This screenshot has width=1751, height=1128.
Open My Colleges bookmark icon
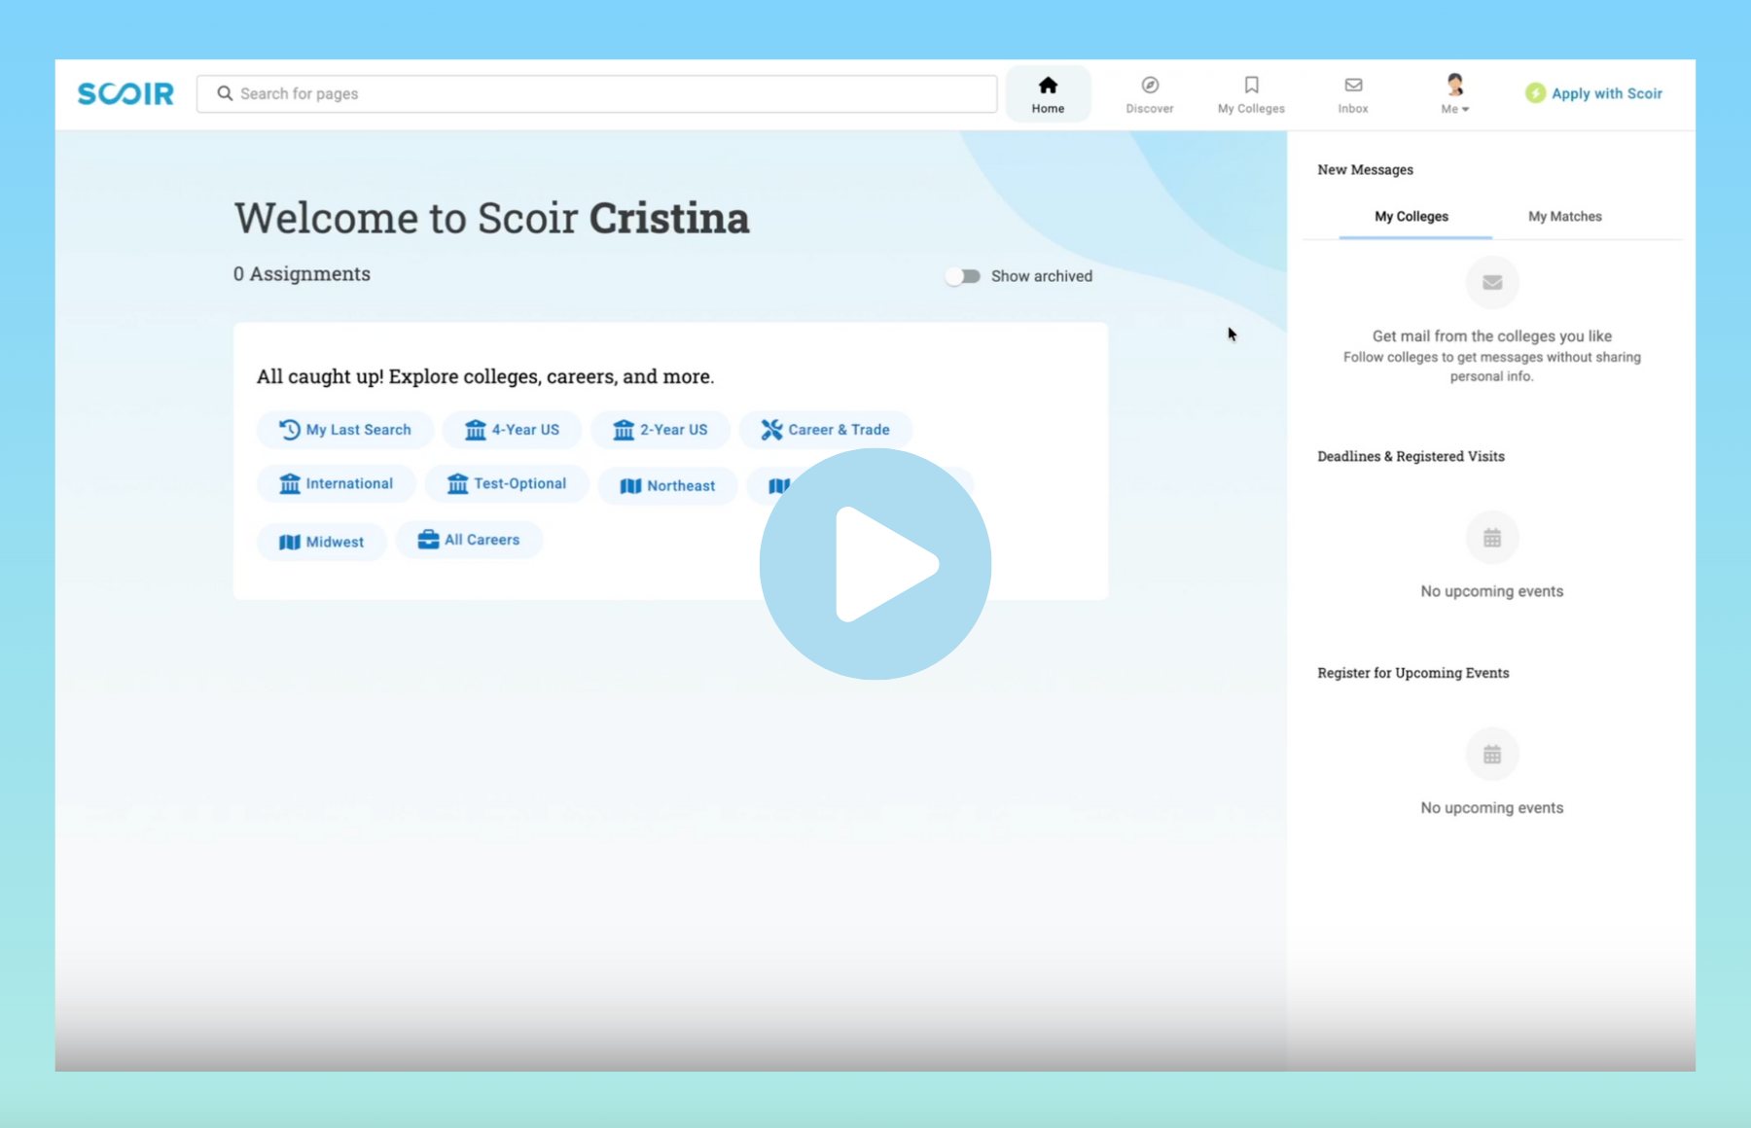pyautogui.click(x=1251, y=86)
